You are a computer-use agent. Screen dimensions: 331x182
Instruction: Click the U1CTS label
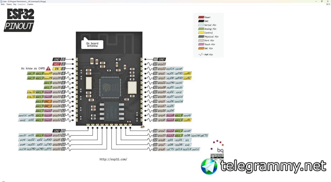[x=170, y=149]
